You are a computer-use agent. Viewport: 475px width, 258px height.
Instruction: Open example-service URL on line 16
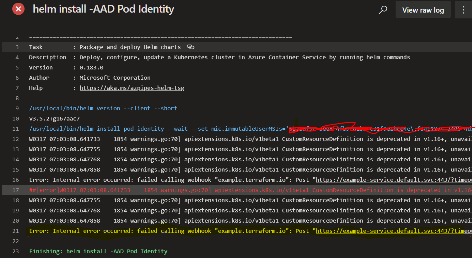point(394,180)
